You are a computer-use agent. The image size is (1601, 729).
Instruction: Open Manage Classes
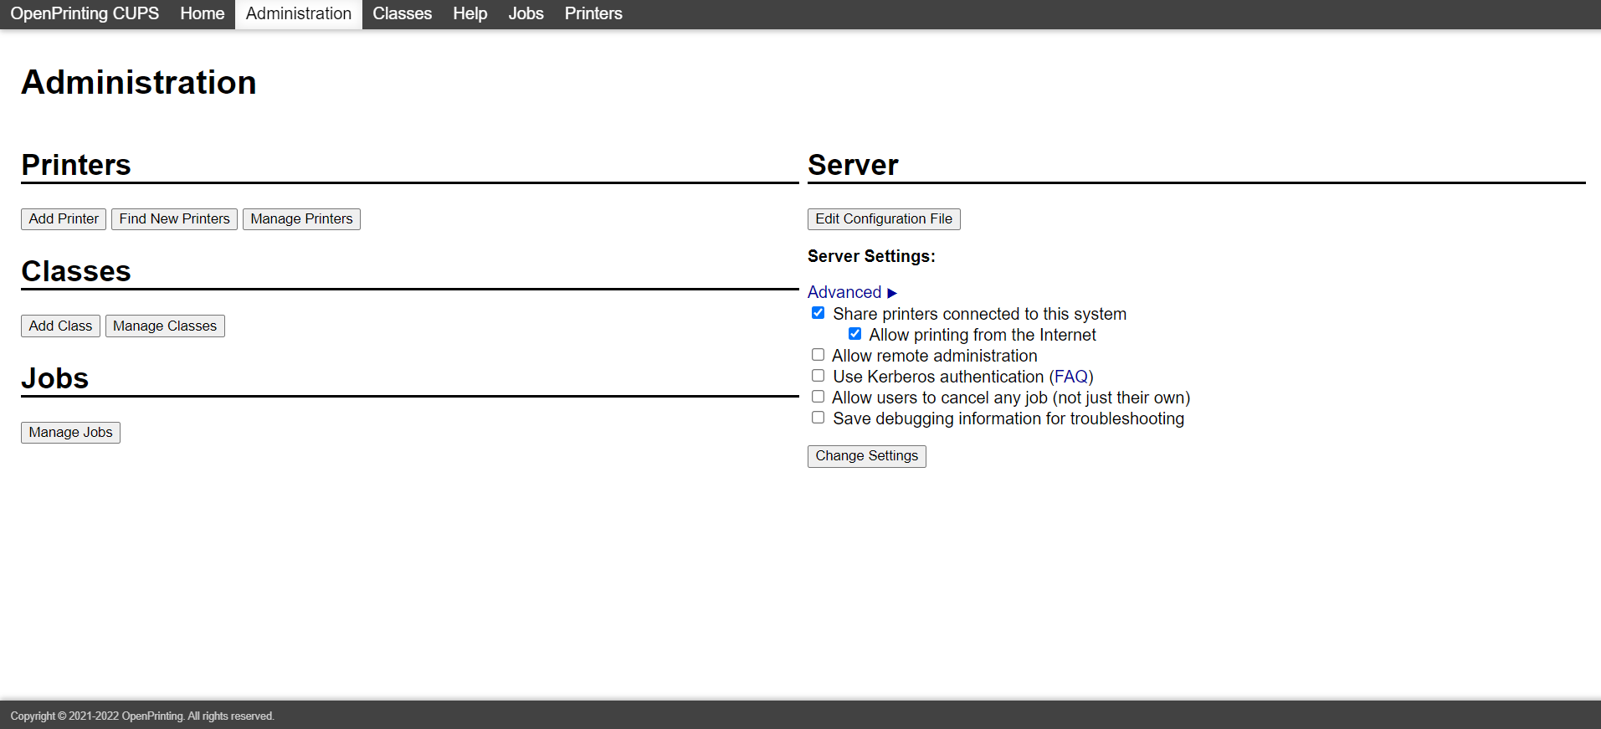[165, 326]
